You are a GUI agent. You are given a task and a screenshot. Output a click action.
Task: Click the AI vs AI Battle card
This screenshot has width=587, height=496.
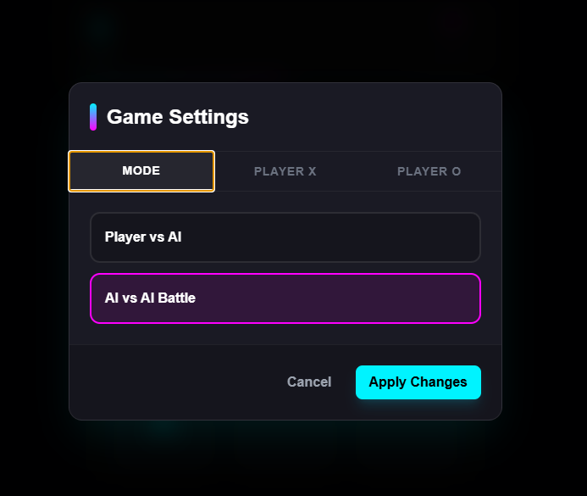click(x=285, y=298)
